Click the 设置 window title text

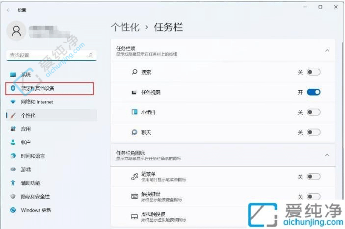(22, 10)
